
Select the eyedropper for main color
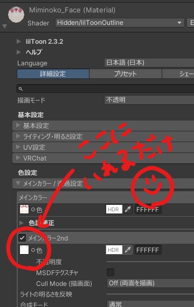coord(128,210)
